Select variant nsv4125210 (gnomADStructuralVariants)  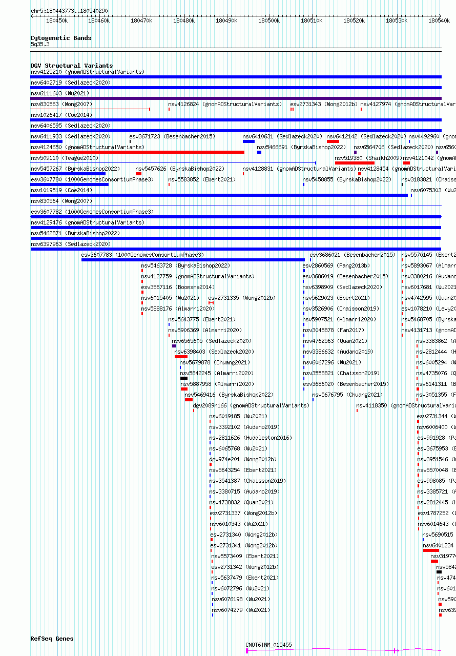click(88, 72)
